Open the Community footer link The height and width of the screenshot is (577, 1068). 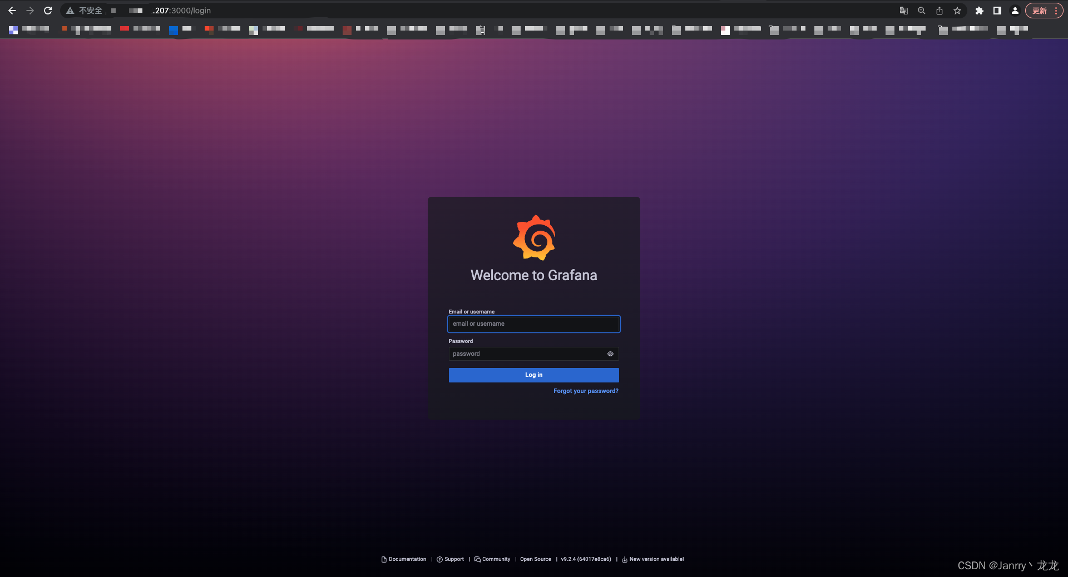[x=492, y=559]
